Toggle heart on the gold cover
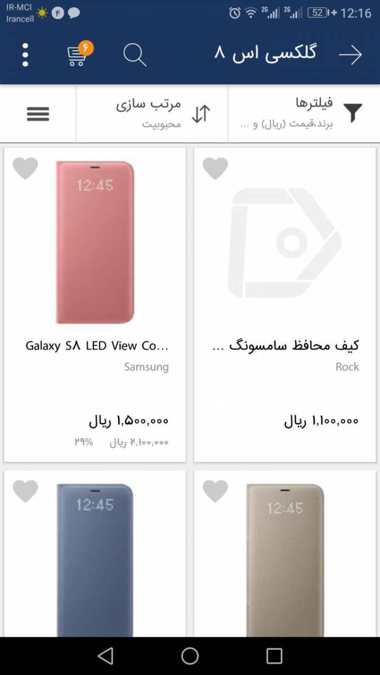380x675 pixels. (x=216, y=491)
